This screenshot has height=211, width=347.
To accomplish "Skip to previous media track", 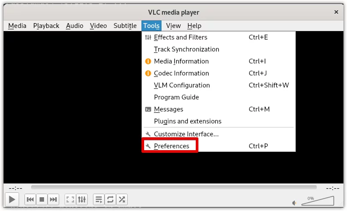I will (x=30, y=199).
